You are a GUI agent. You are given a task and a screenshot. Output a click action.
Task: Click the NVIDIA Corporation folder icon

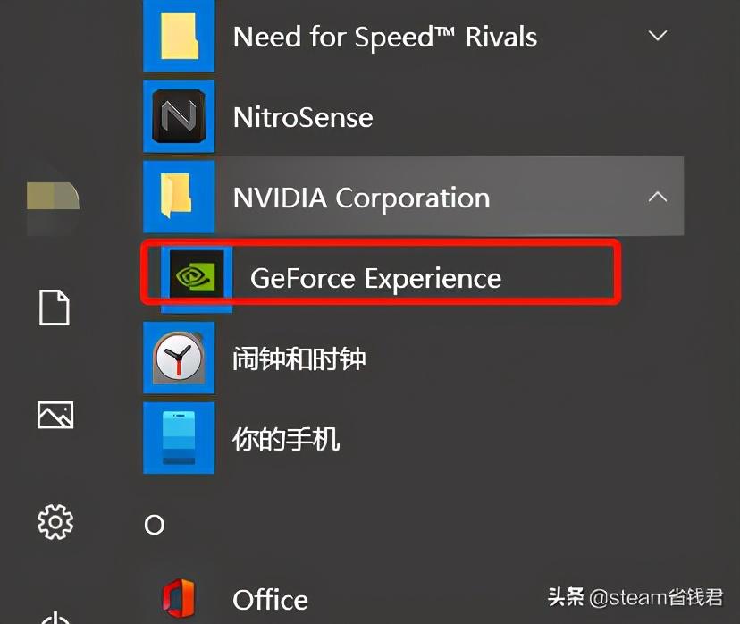point(179,197)
